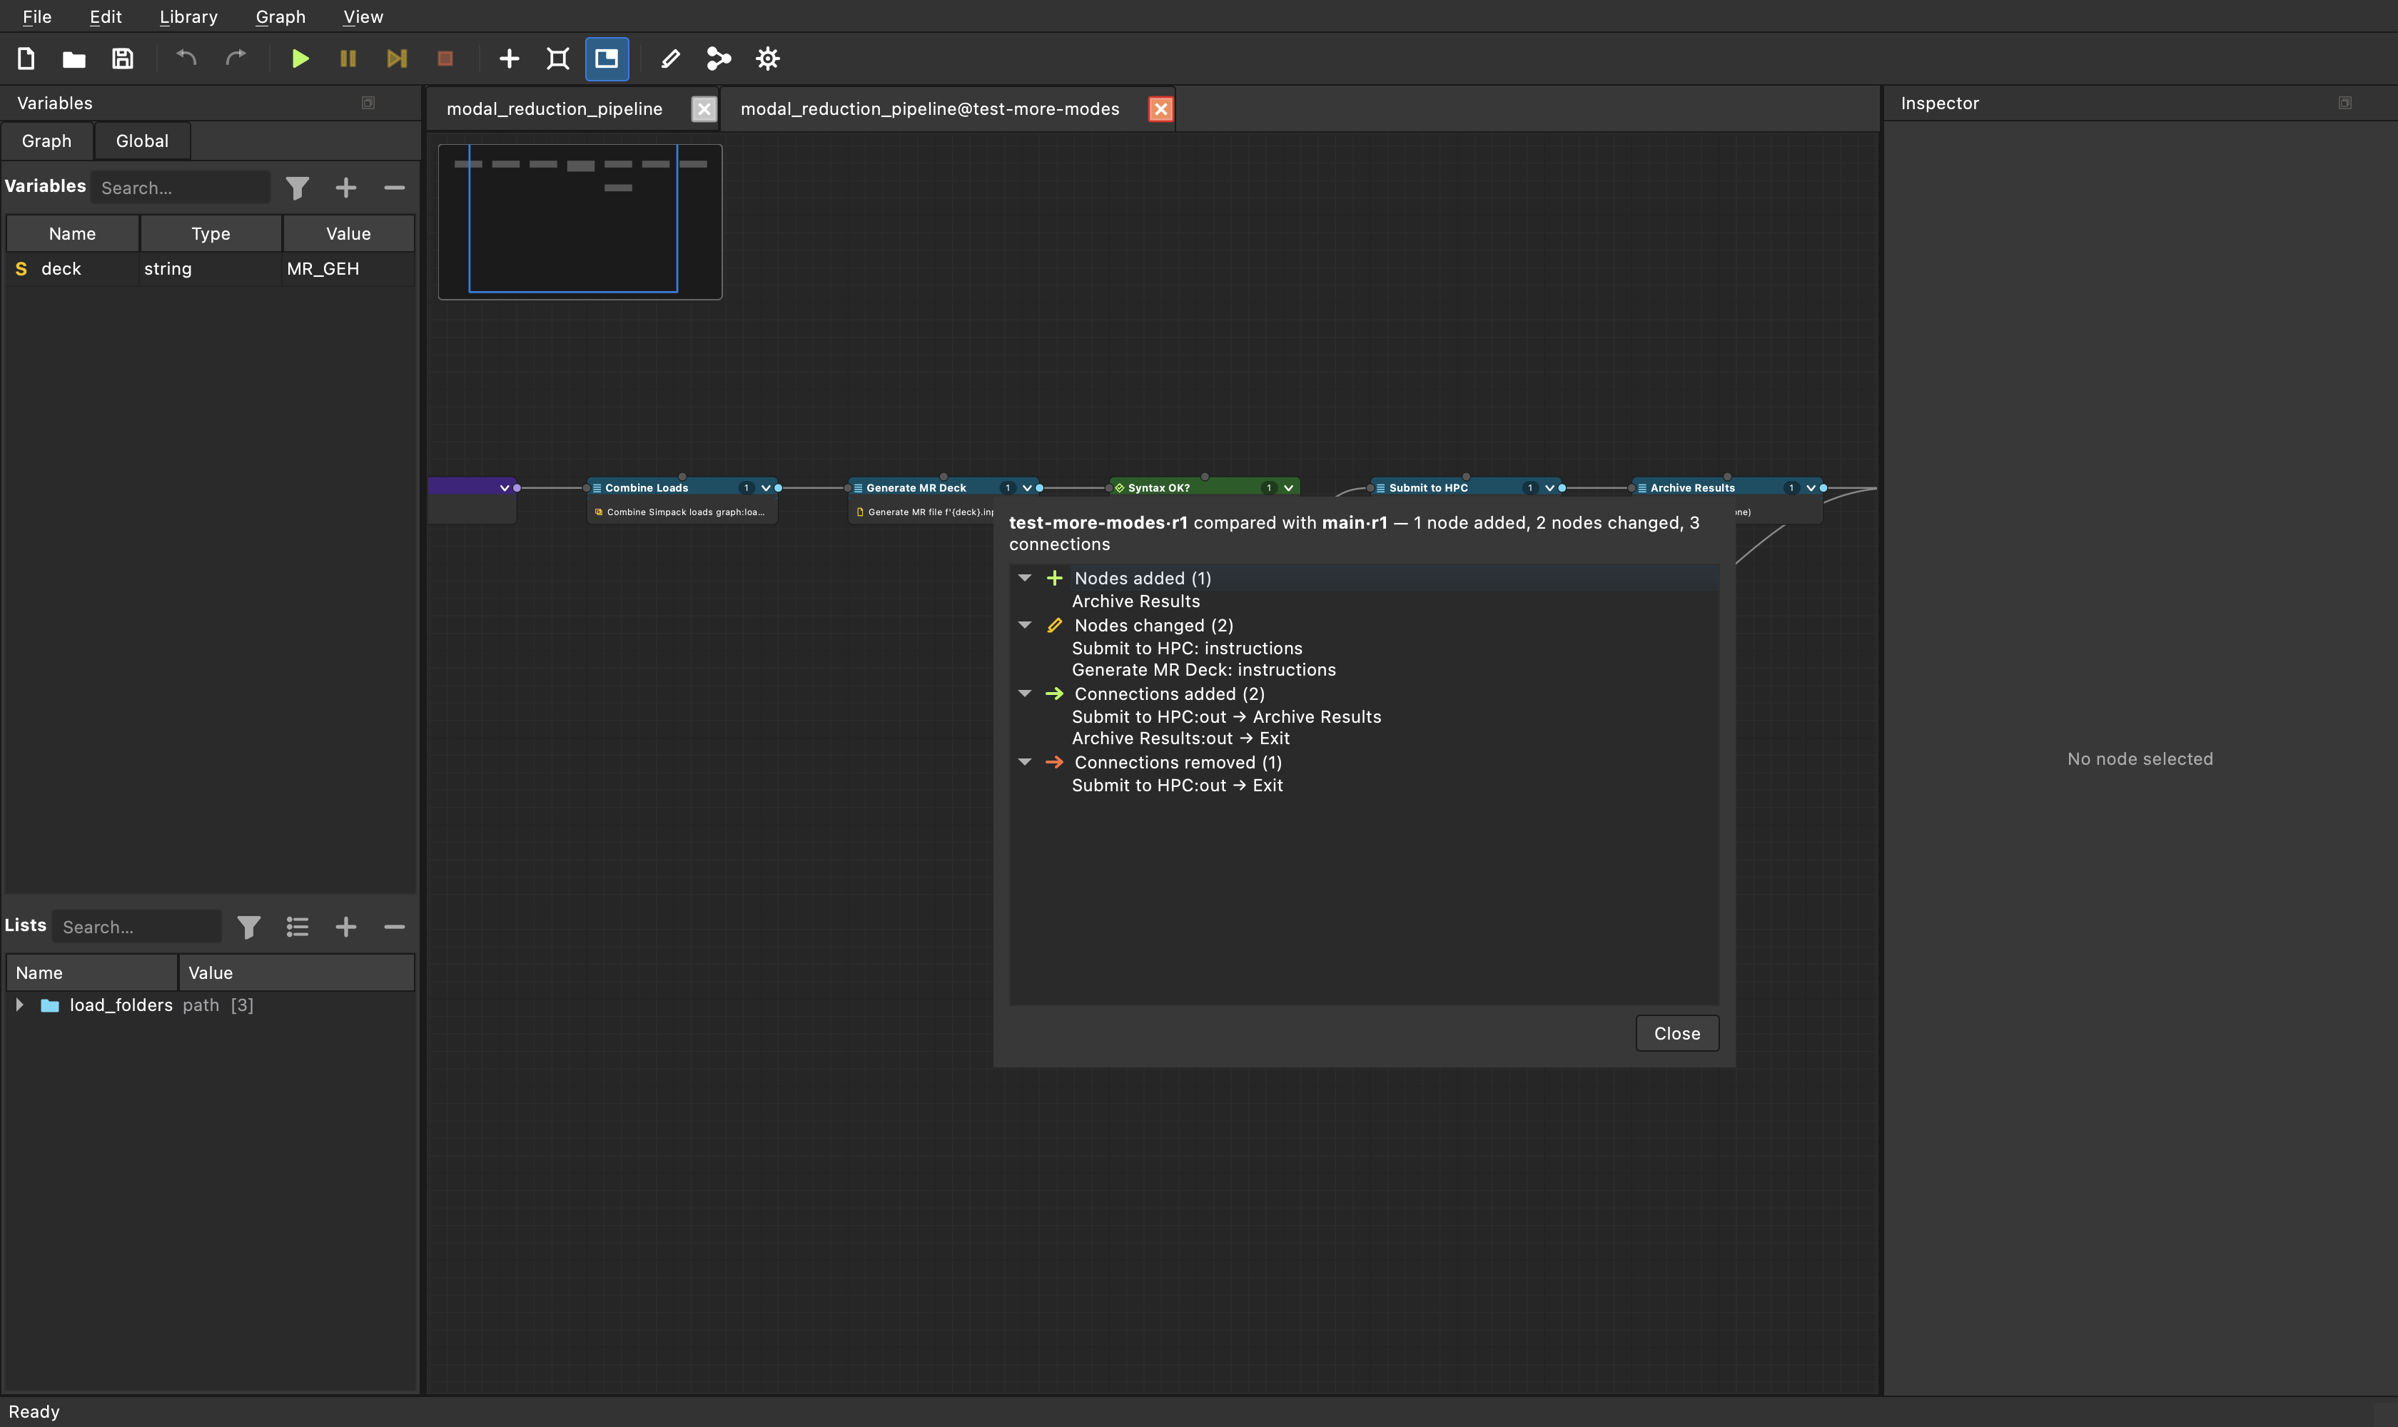
Task: Filter the Lists section
Action: pos(249,927)
